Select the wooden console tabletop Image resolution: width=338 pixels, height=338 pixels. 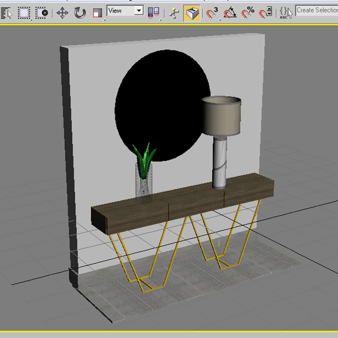(x=182, y=203)
